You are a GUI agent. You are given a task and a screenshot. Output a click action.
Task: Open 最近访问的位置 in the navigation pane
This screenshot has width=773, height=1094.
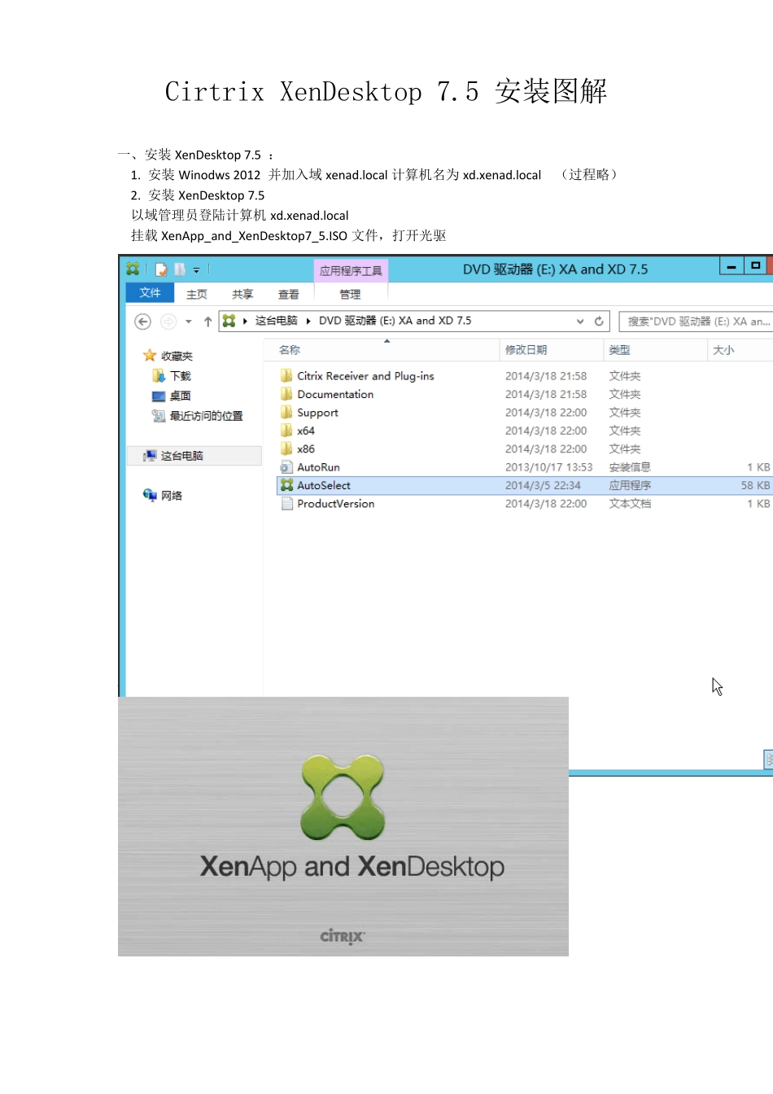(x=206, y=416)
